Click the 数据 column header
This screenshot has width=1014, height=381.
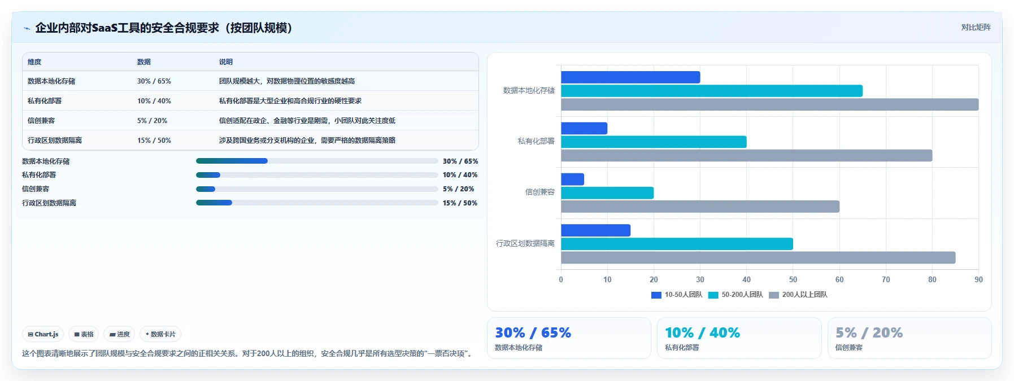[x=144, y=62]
